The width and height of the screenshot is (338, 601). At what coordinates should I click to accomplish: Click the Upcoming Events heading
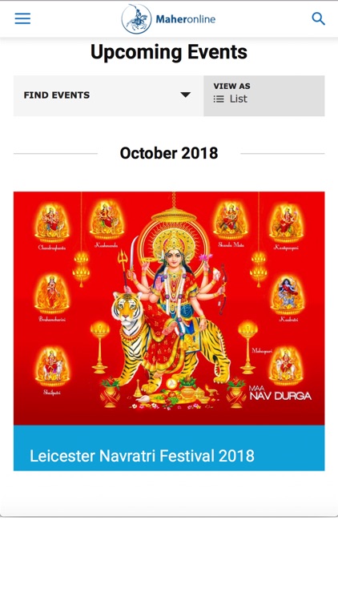[169, 52]
